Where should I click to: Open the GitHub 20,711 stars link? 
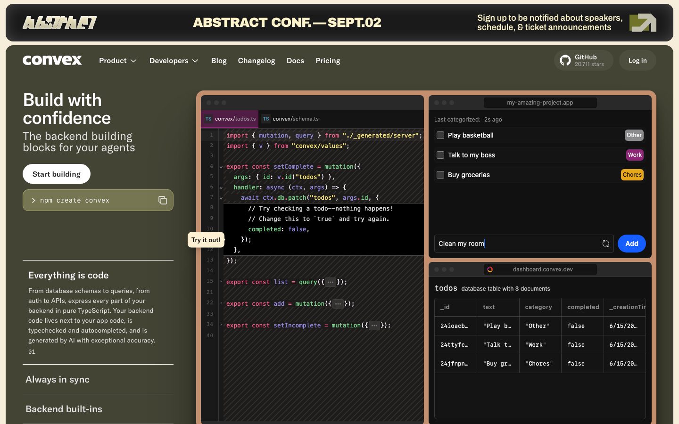pyautogui.click(x=584, y=60)
